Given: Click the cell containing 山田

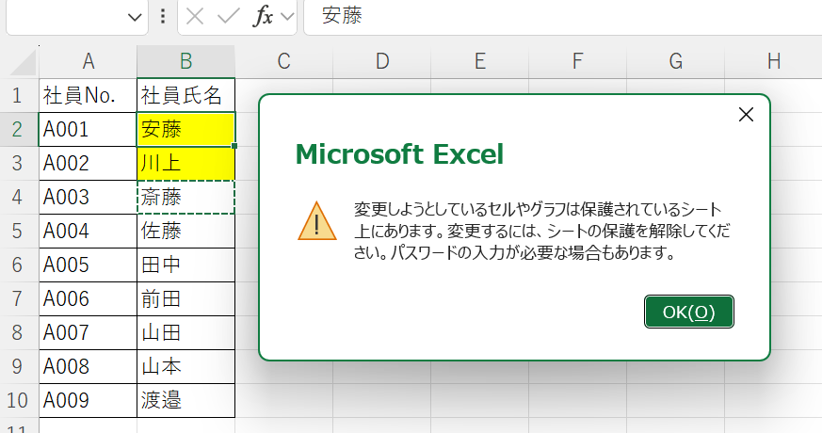Looking at the screenshot, I should (x=186, y=332).
